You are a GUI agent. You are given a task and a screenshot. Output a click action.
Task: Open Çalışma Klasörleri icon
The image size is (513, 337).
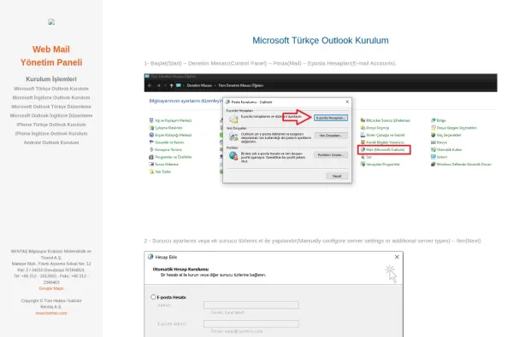pyautogui.click(x=151, y=128)
